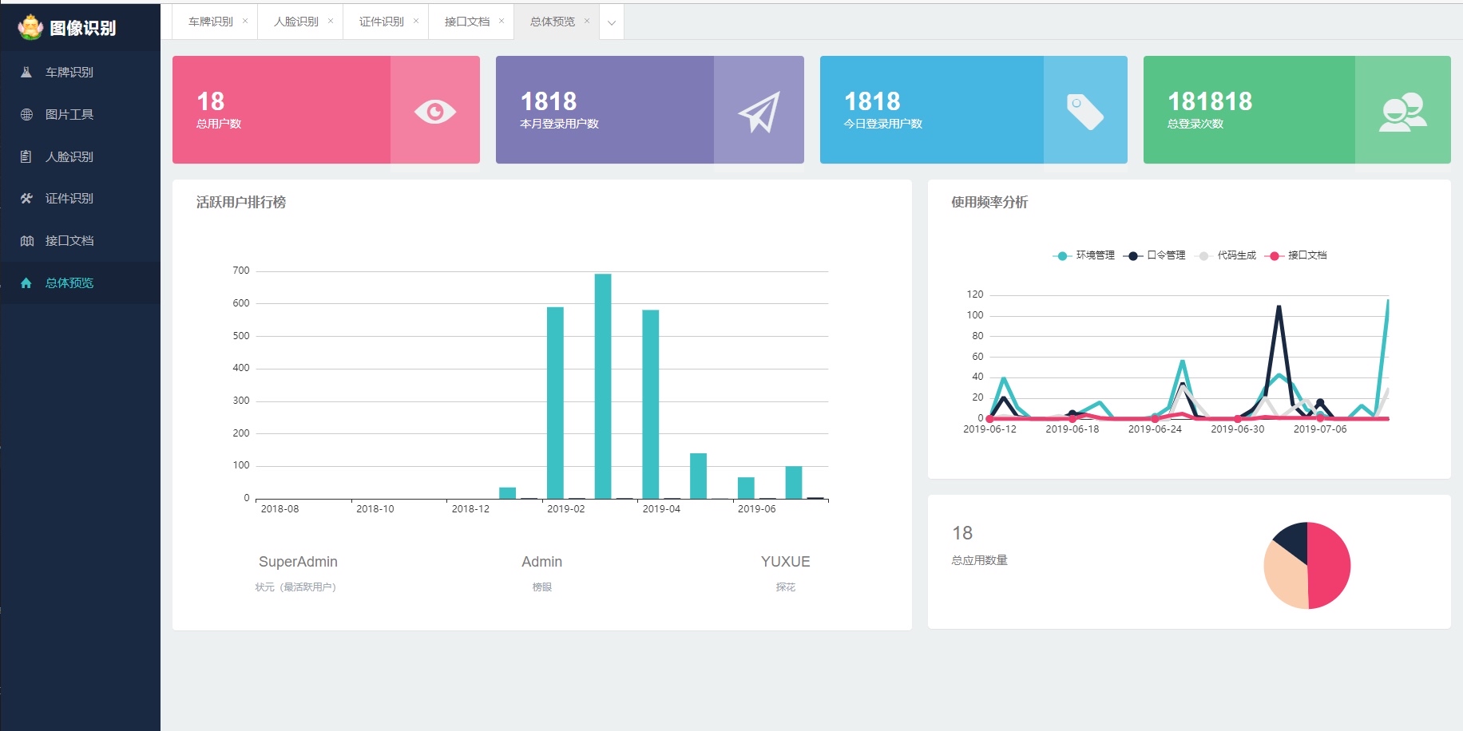Click the paper plane icon on 本月登录用户数 card

[x=759, y=112]
